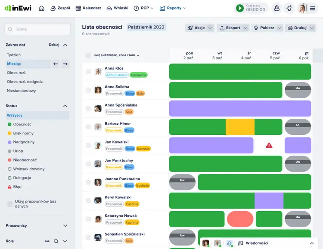The width and height of the screenshot is (323, 249).
Task: Open the Eksport dropdown
Action: [x=233, y=28]
